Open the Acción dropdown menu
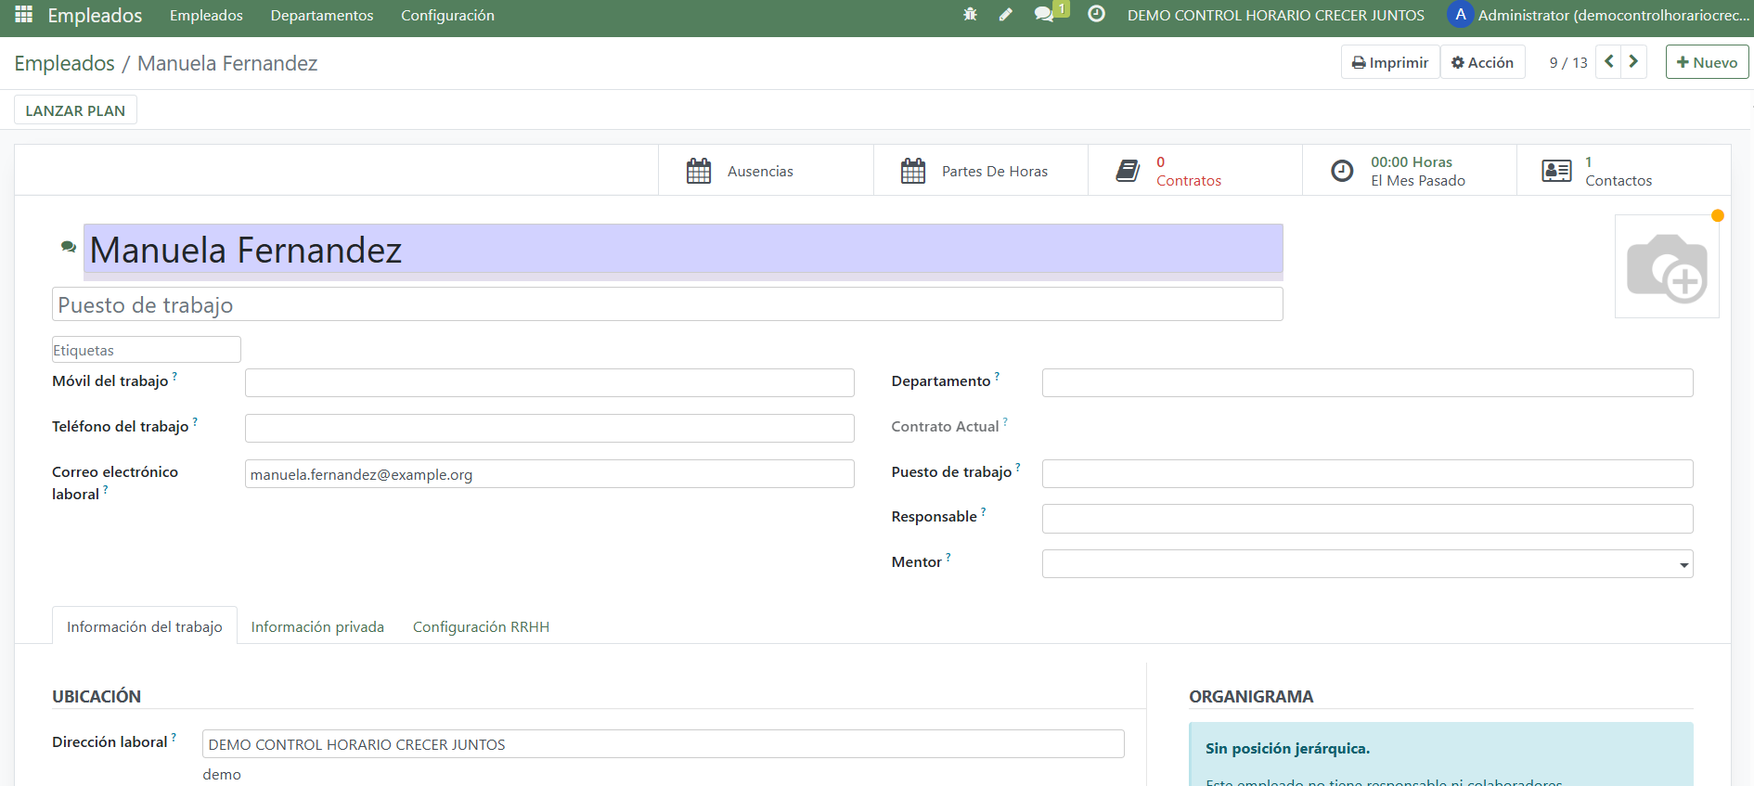Screen dimensions: 1754x786 point(1482,62)
